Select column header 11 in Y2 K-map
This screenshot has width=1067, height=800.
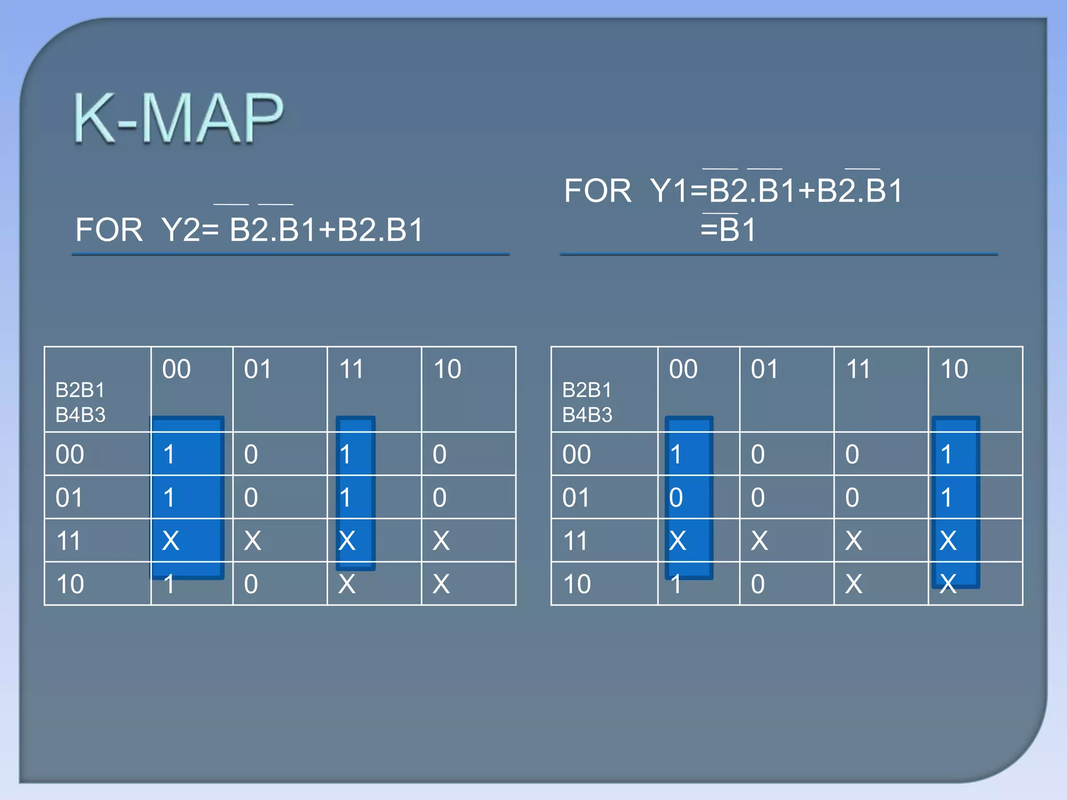pos(374,389)
